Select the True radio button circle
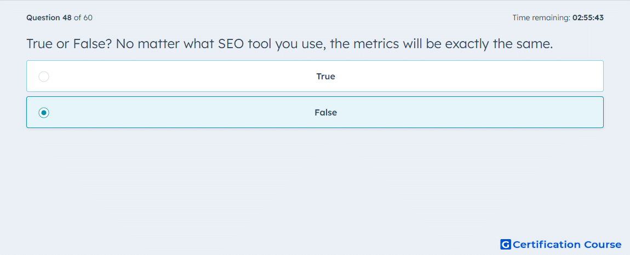This screenshot has width=630, height=255. 44,76
